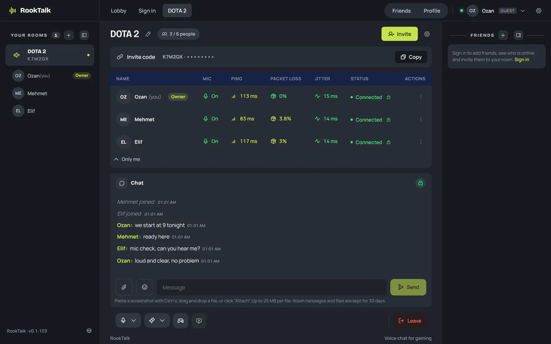Focus the Message input field

pos(272,287)
